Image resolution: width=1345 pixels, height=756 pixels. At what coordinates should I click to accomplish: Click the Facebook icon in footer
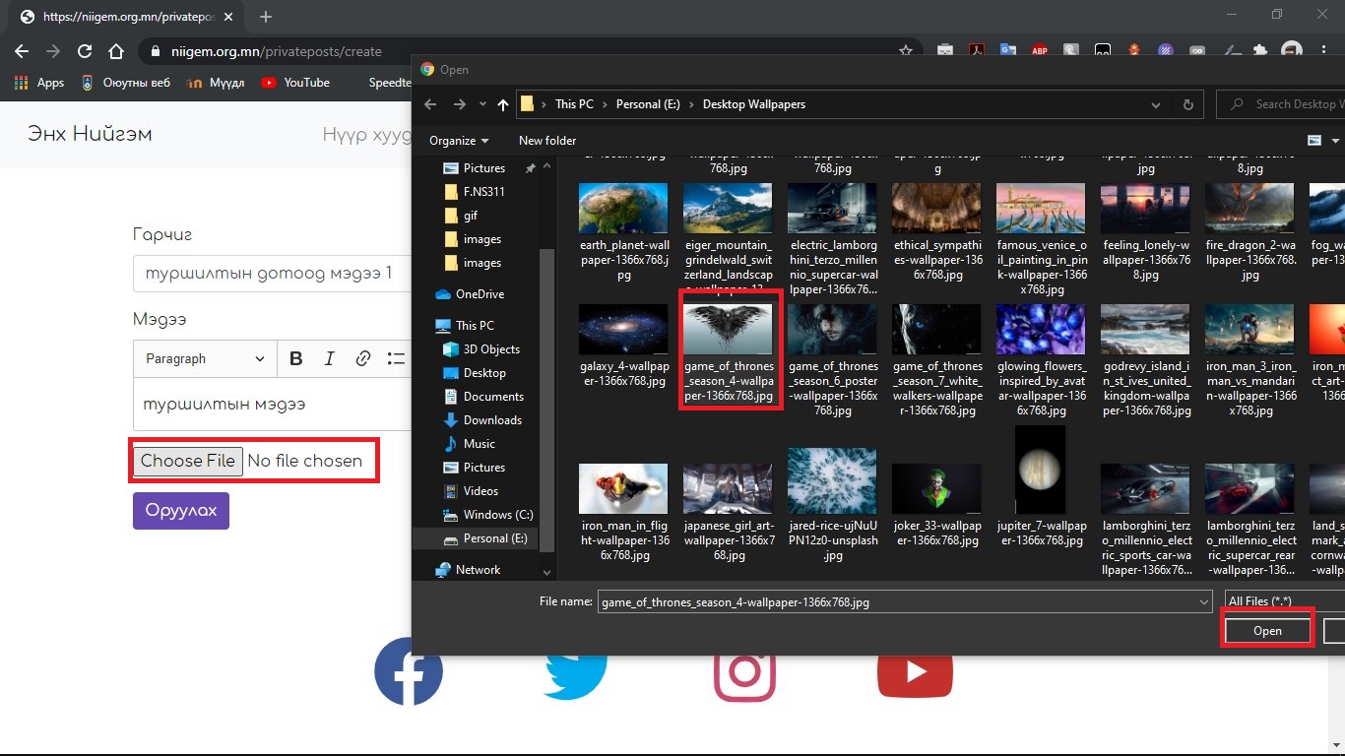[x=408, y=671]
